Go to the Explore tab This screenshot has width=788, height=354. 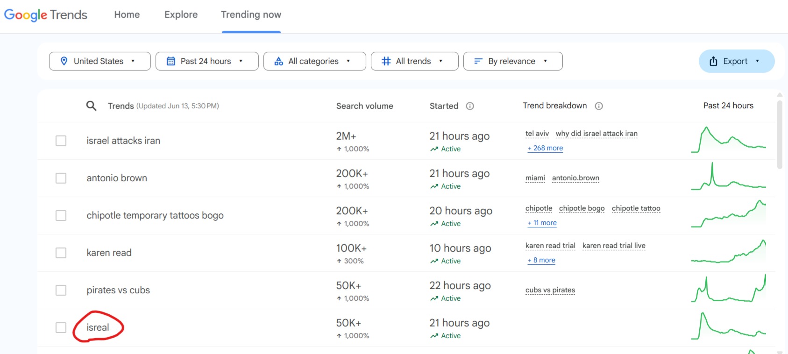coord(181,14)
